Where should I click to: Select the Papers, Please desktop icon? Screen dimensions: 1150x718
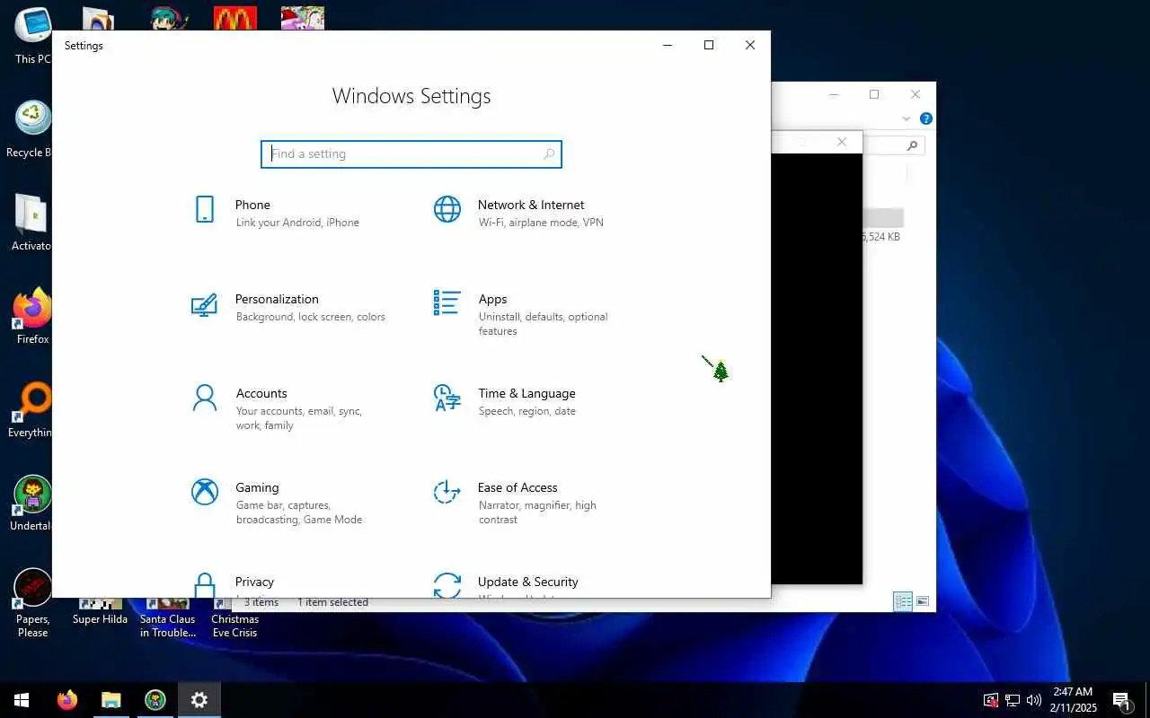tap(32, 603)
